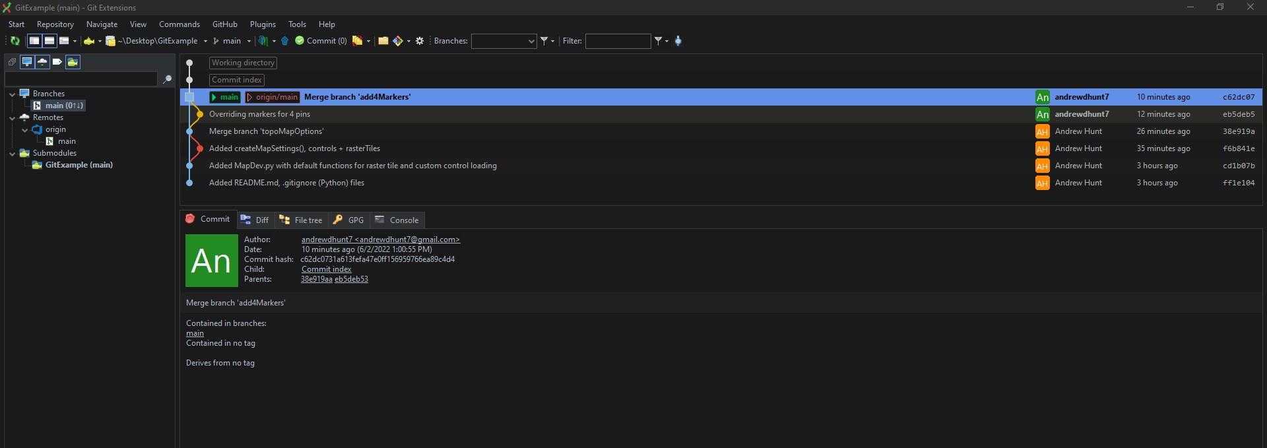1267x448 pixels.
Task: Click the blue show-first-parent icon
Action: click(x=678, y=41)
